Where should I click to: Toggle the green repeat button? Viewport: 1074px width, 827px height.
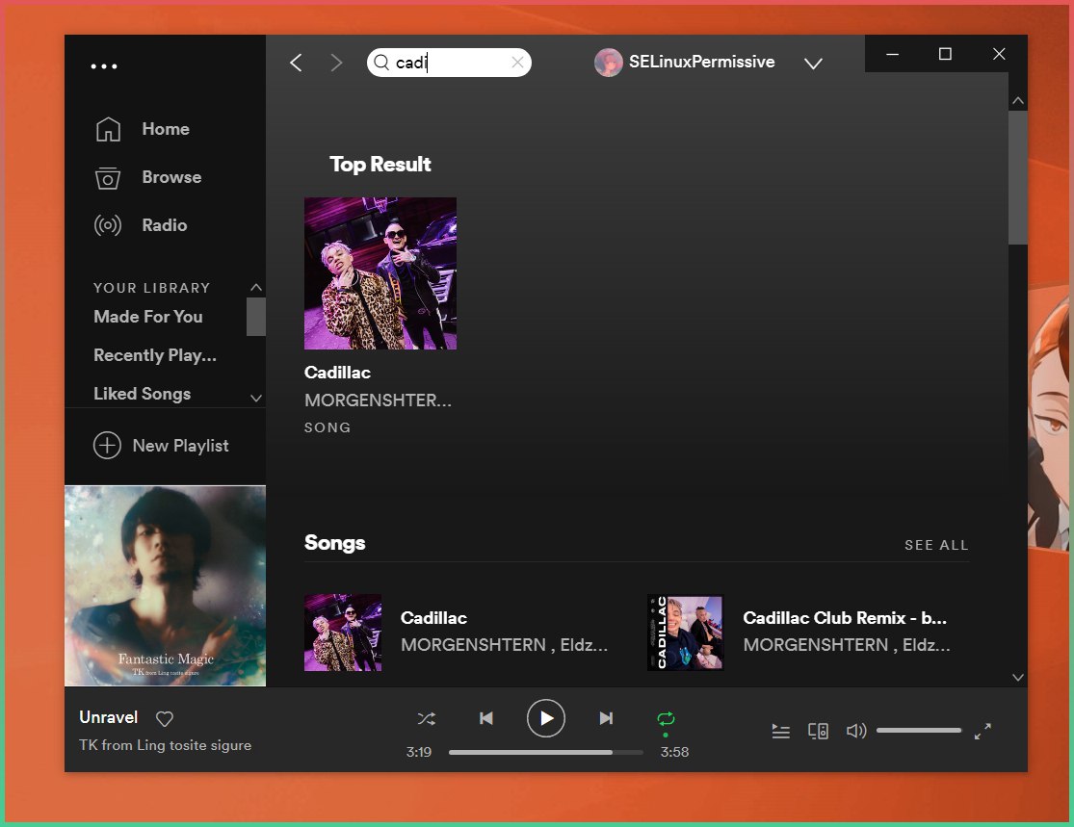(x=666, y=719)
